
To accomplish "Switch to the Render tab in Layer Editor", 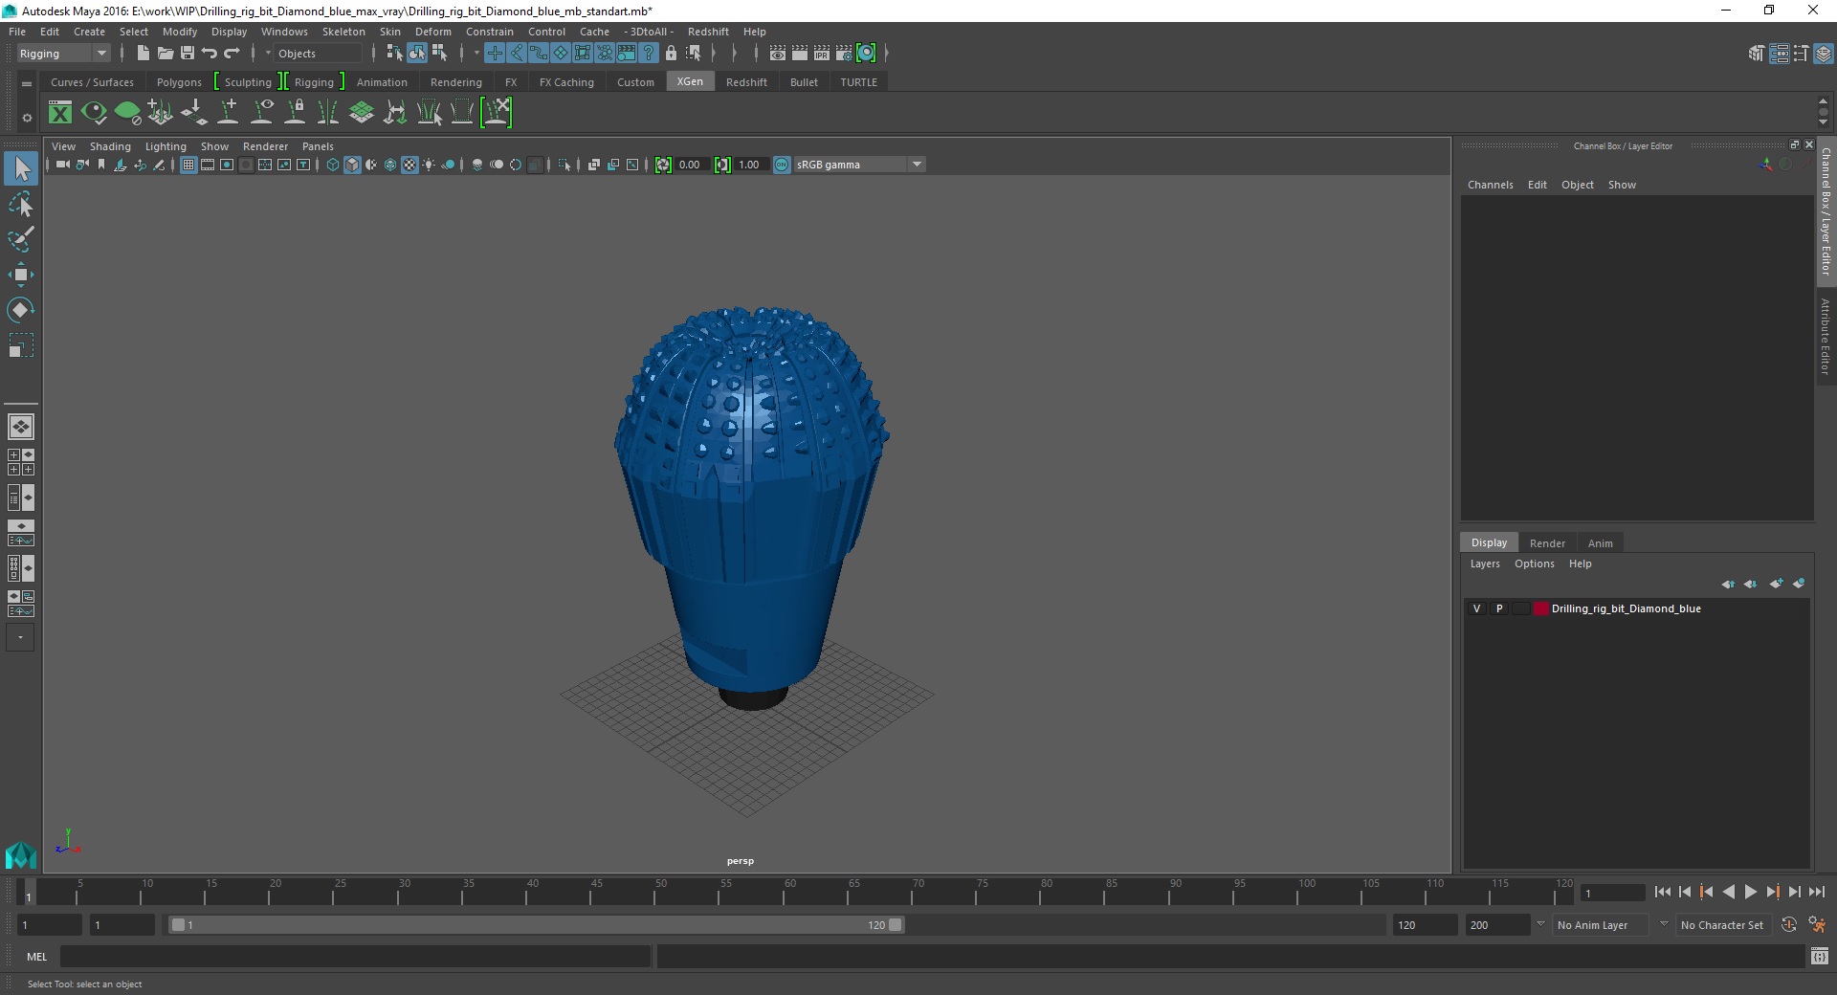I will click(1547, 543).
